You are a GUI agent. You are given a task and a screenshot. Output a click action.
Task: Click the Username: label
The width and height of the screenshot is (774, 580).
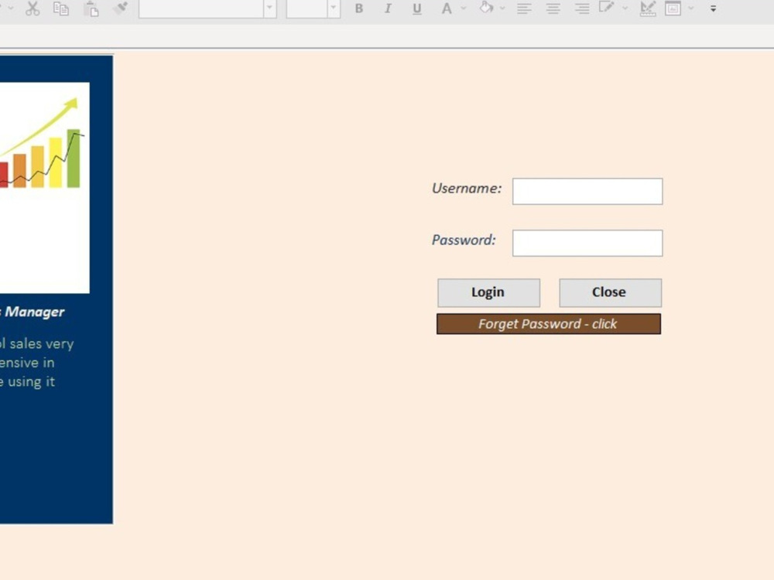pos(467,189)
